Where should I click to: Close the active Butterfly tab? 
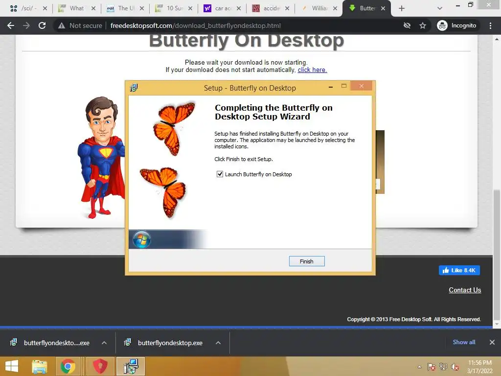(x=383, y=8)
